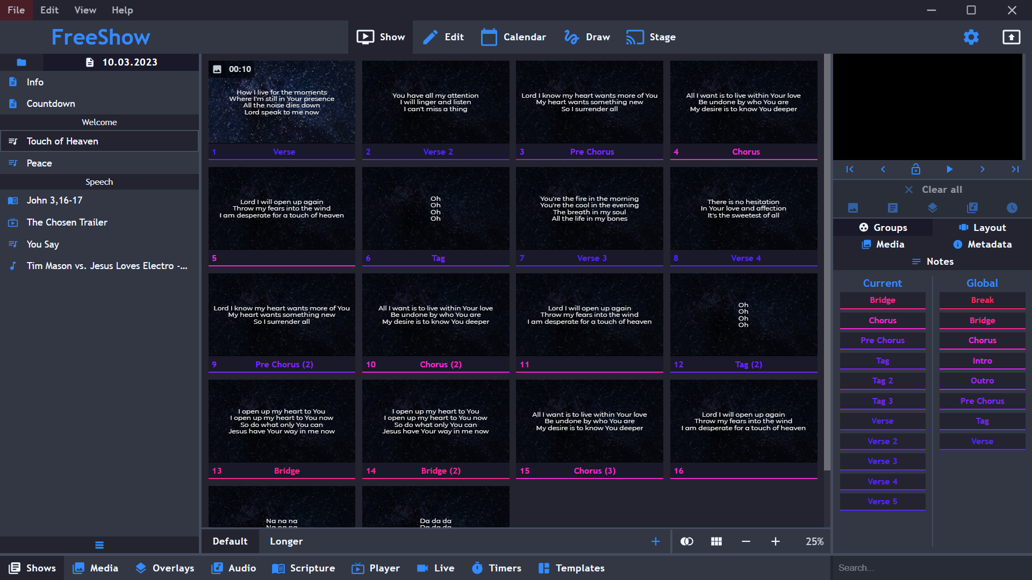Open the Overlays panel from the bottom bar
This screenshot has height=580, width=1032.
click(164, 568)
